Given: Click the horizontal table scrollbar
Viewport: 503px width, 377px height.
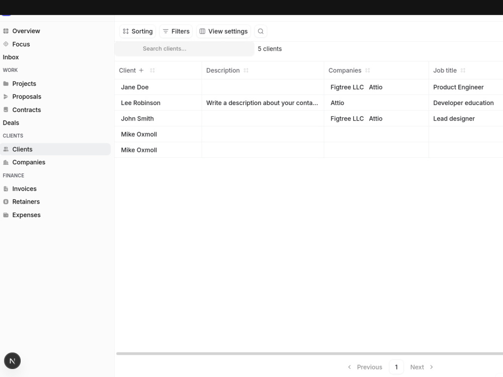Looking at the screenshot, I should (309, 353).
